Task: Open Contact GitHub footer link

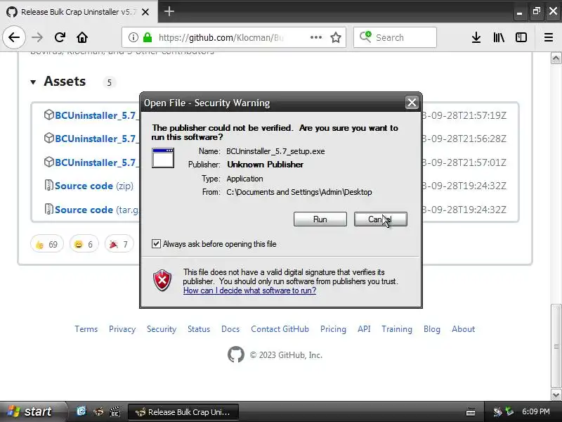Action: click(x=280, y=329)
